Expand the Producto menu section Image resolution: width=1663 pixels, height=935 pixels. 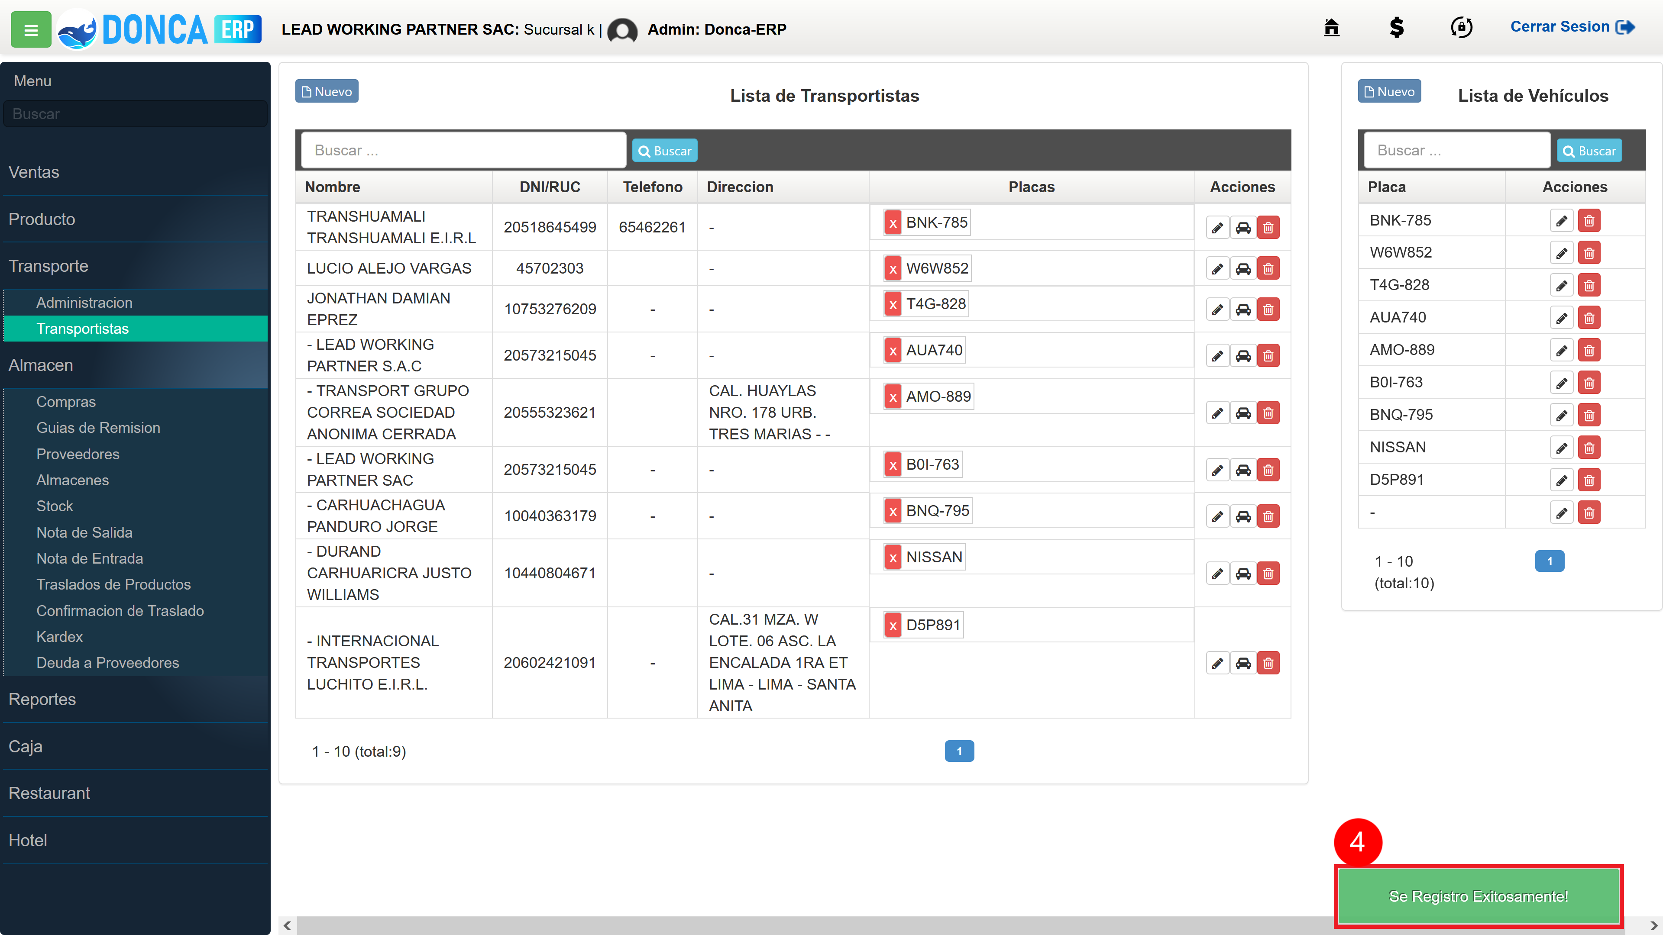click(x=135, y=219)
